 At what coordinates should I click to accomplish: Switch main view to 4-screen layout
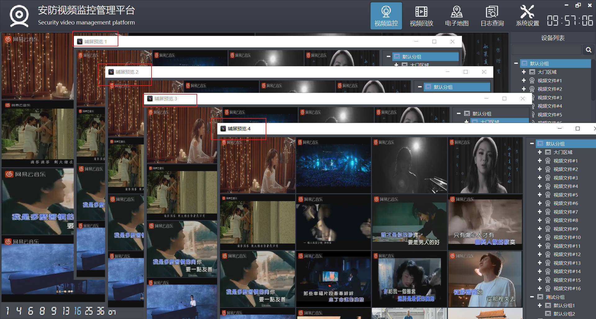(x=19, y=311)
